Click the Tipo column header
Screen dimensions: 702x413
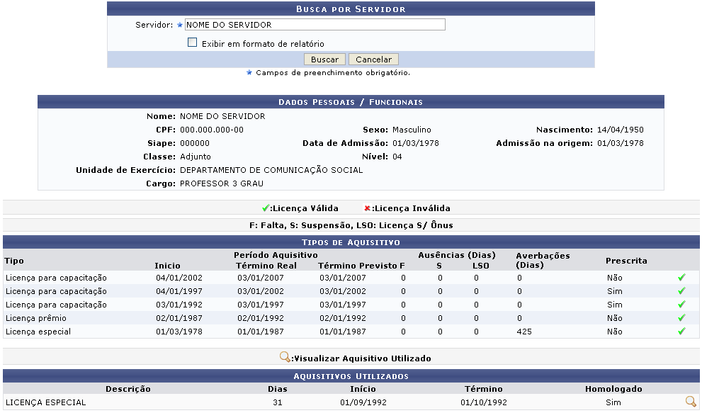pyautogui.click(x=14, y=261)
